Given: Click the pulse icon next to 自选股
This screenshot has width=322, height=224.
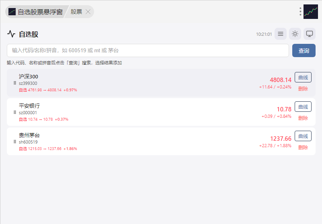Looking at the screenshot, I should pos(11,34).
